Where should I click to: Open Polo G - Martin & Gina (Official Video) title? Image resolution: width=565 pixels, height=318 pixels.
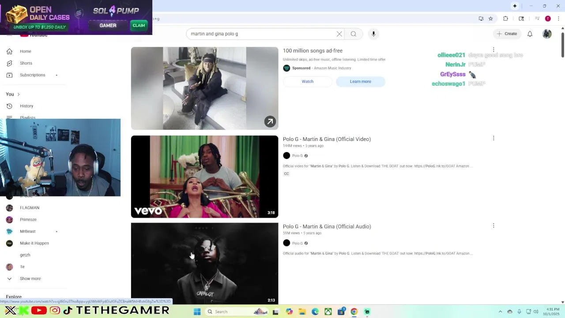327,139
